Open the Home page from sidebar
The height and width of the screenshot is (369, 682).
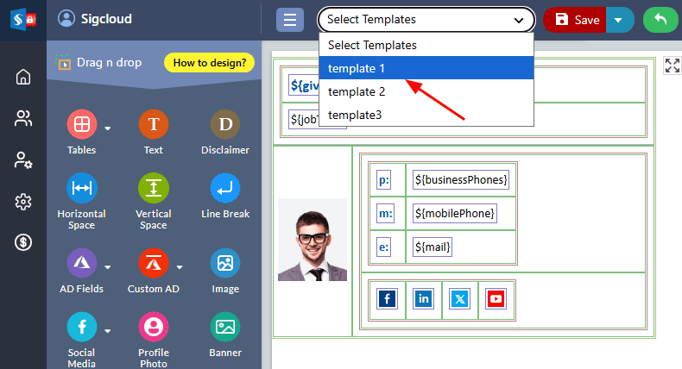23,77
